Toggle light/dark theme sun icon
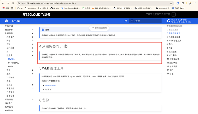 pyautogui.click(x=126, y=21)
